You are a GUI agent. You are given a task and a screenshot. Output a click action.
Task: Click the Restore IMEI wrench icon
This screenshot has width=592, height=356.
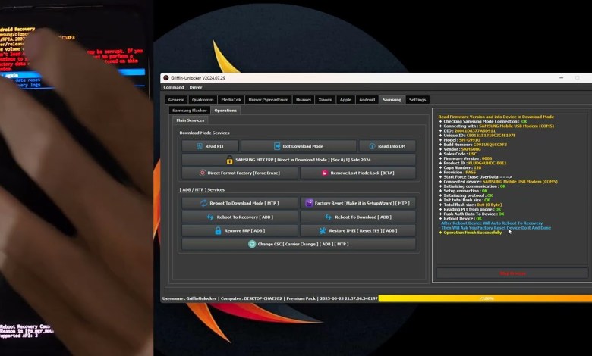pos(323,230)
